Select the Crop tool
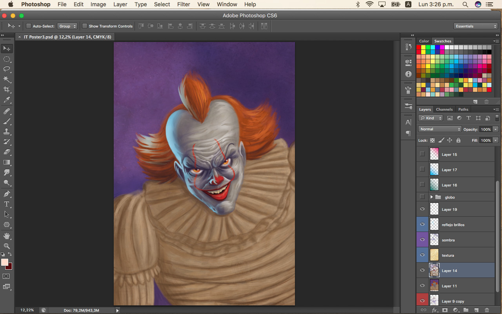This screenshot has width=502, height=314. [7, 89]
